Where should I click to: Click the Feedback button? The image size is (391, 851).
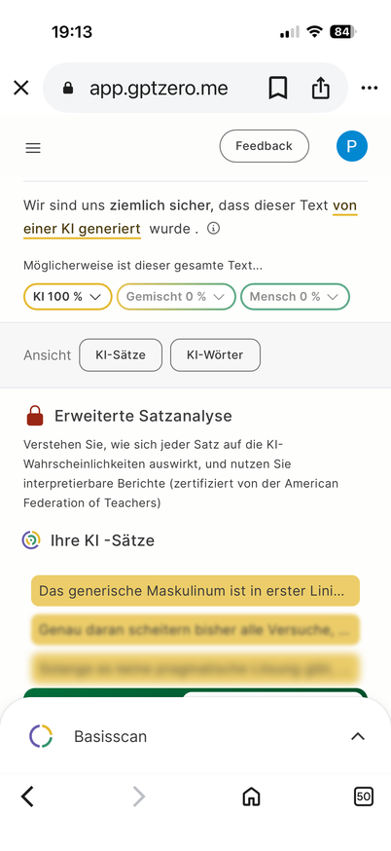pyautogui.click(x=265, y=146)
